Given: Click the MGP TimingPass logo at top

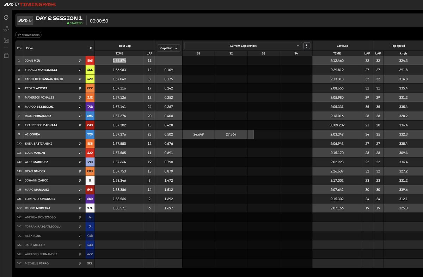Looking at the screenshot, I should [x=29, y=4].
